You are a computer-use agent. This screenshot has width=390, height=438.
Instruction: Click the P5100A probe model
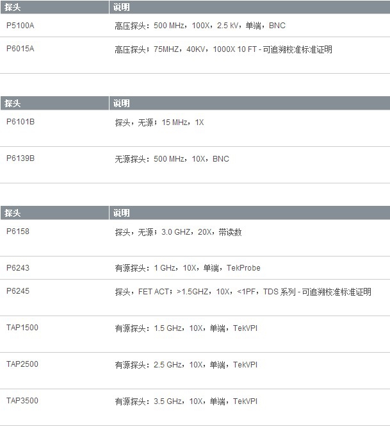(20, 26)
